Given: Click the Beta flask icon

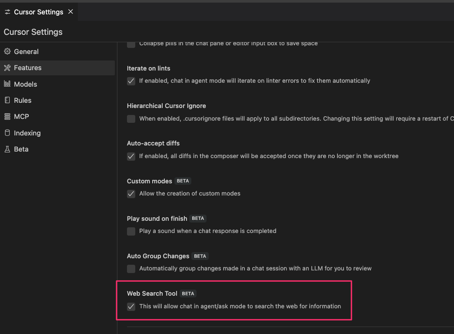Looking at the screenshot, I should tap(7, 149).
